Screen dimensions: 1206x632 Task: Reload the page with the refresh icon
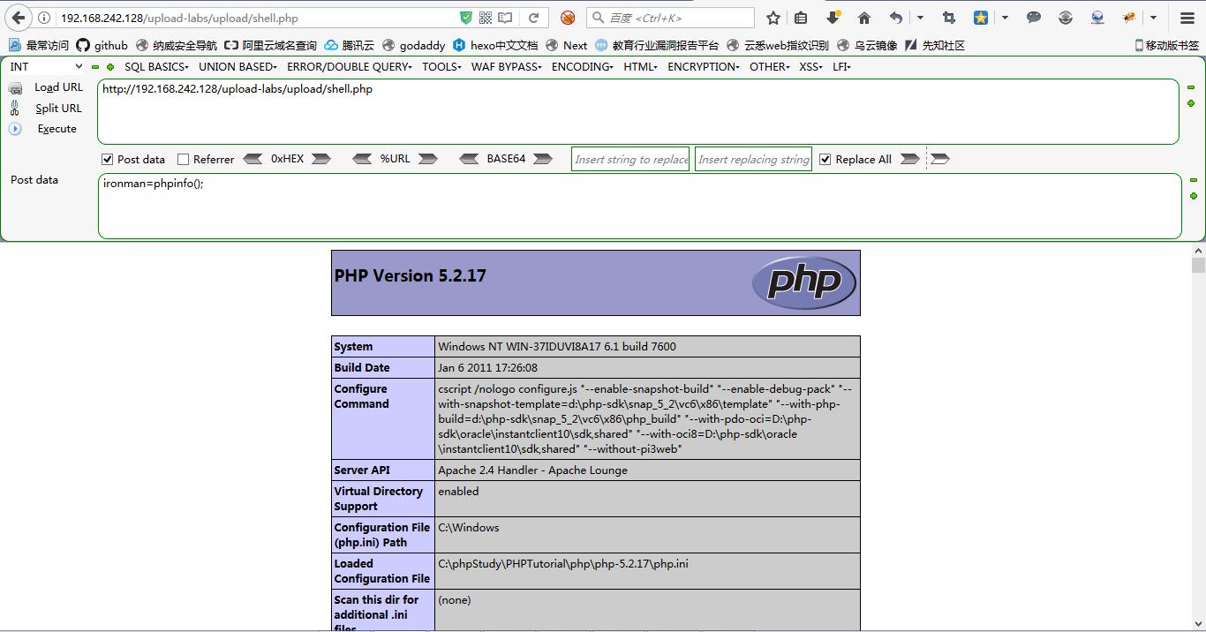click(533, 18)
